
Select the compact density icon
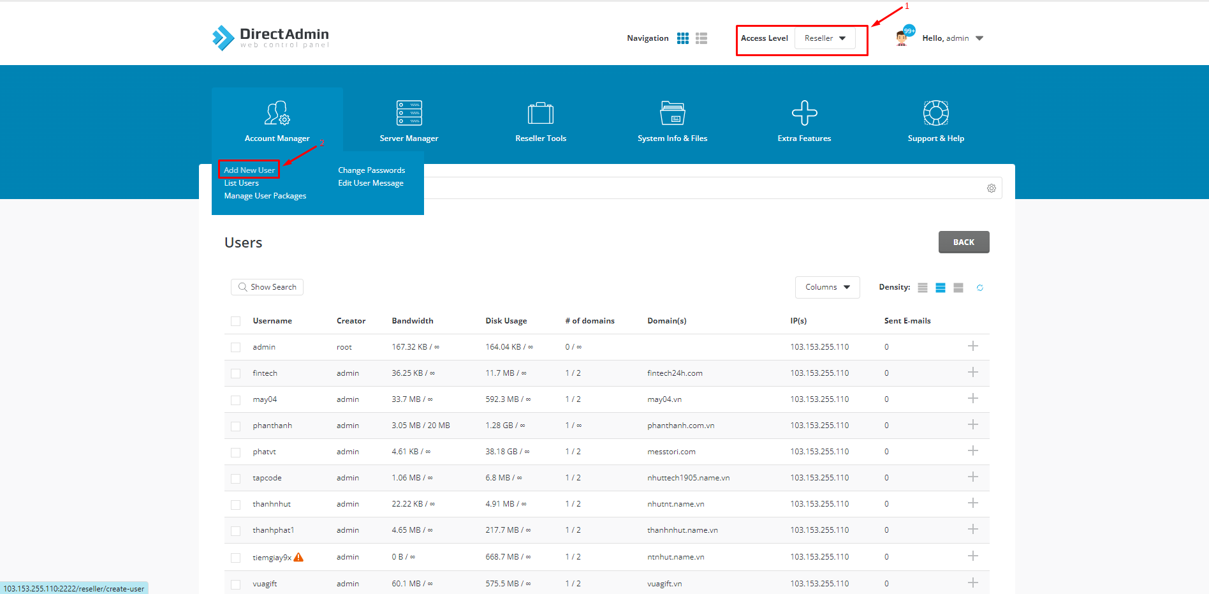pyautogui.click(x=922, y=288)
